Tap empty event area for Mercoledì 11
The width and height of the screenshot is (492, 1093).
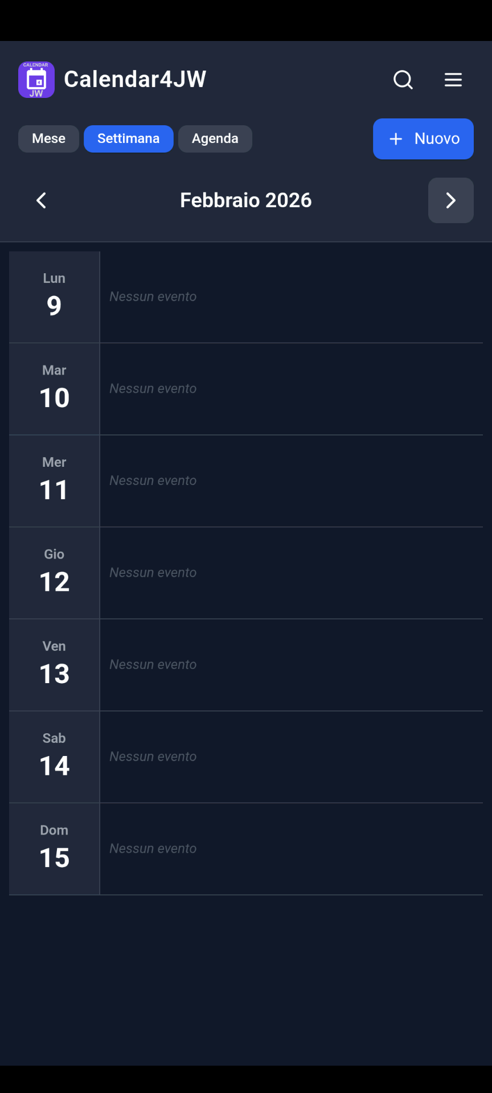291,481
